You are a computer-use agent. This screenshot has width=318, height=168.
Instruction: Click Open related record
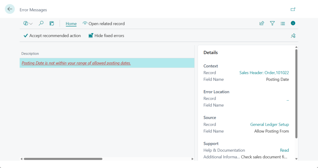tap(103, 24)
